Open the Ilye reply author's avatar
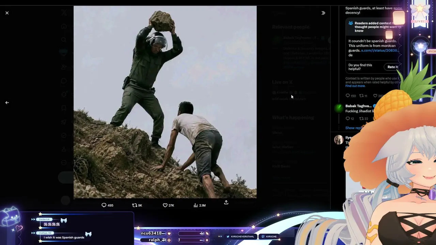 tap(339, 140)
